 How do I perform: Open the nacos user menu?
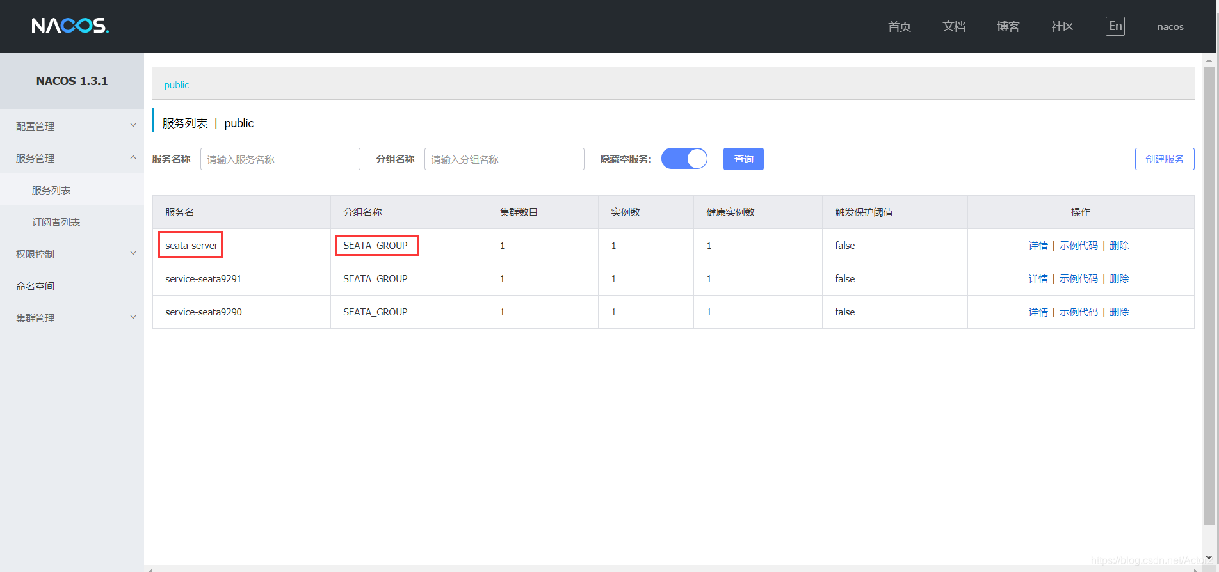tap(1170, 26)
